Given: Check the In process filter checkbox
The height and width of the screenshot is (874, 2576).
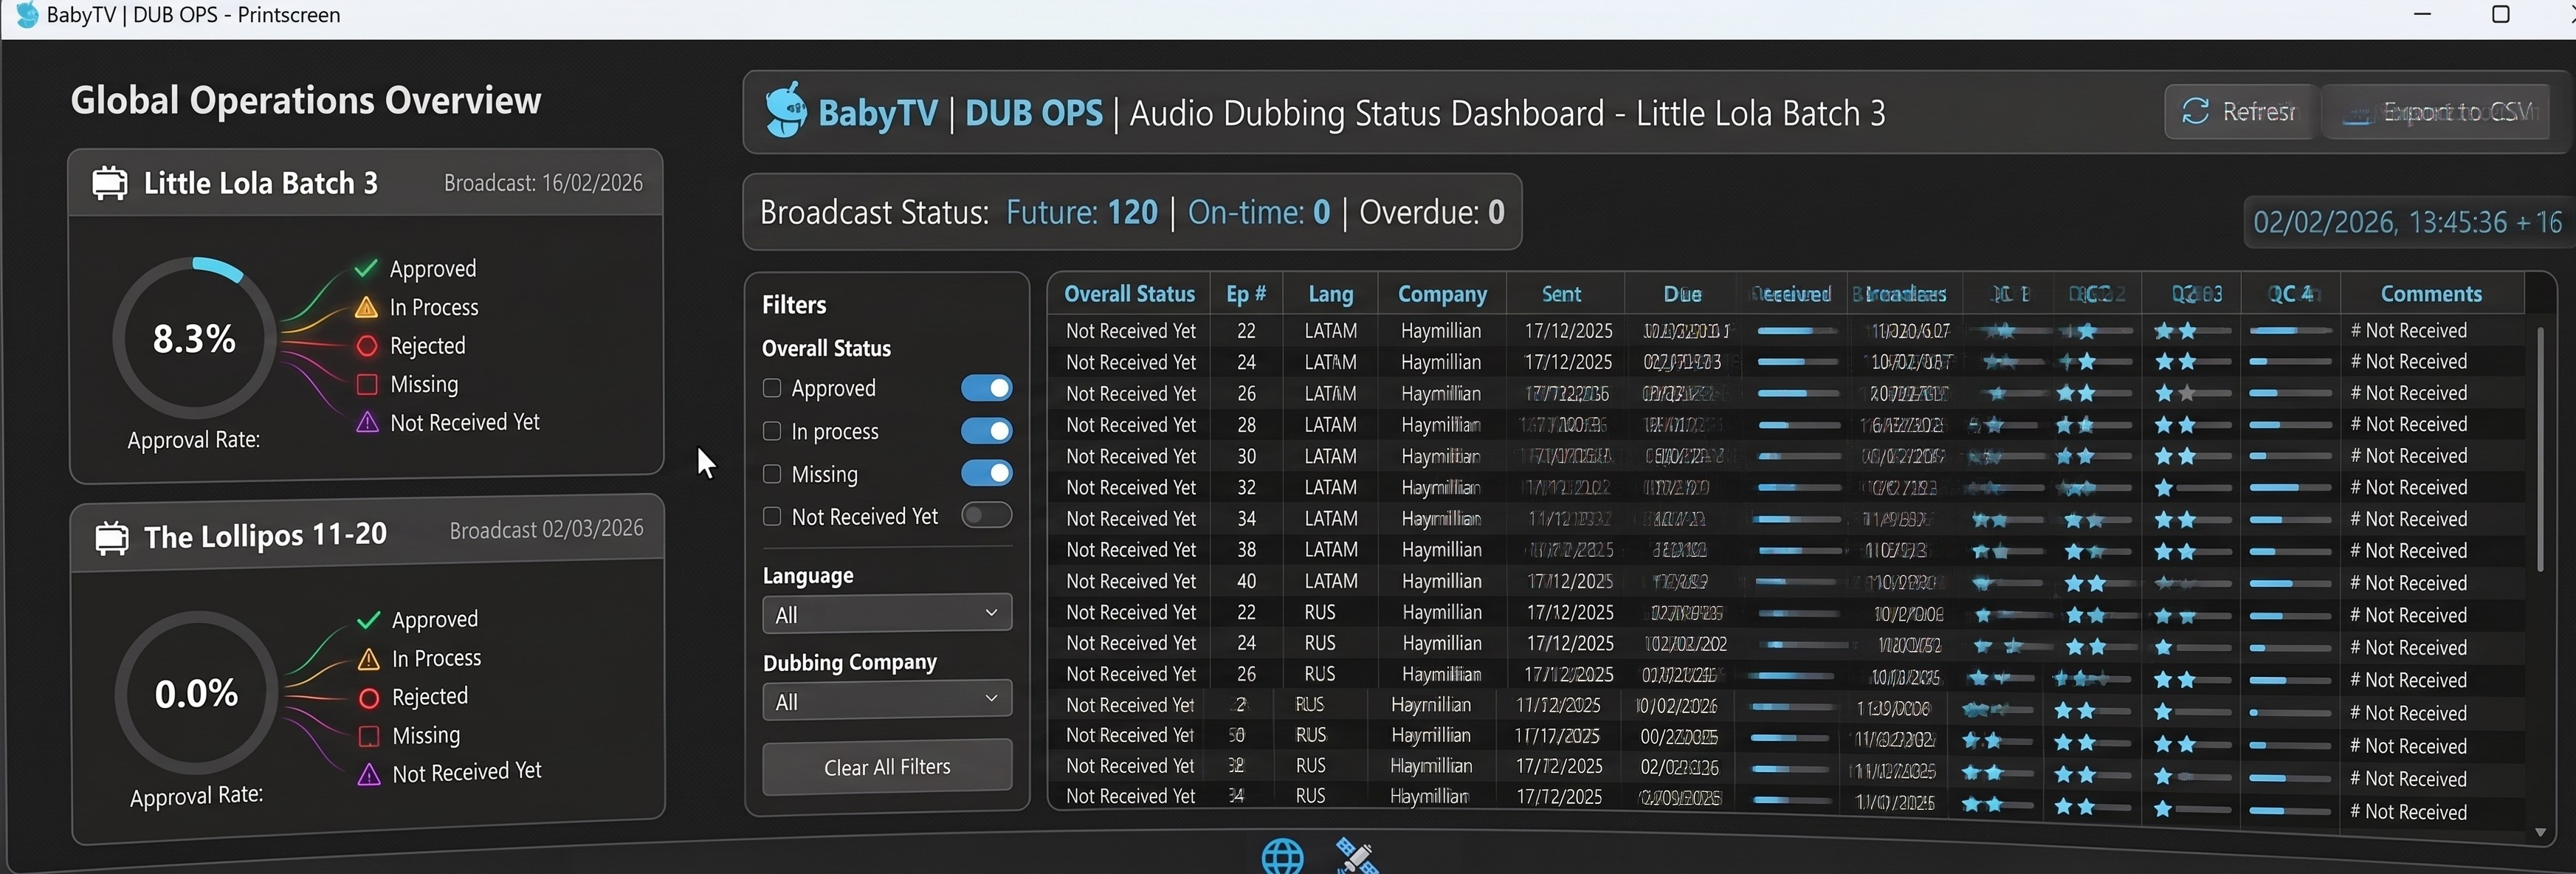Looking at the screenshot, I should tap(772, 431).
